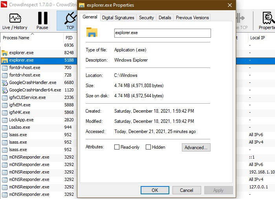
Task: Pause the CrowdInspect process monitoring
Action: coord(42,21)
